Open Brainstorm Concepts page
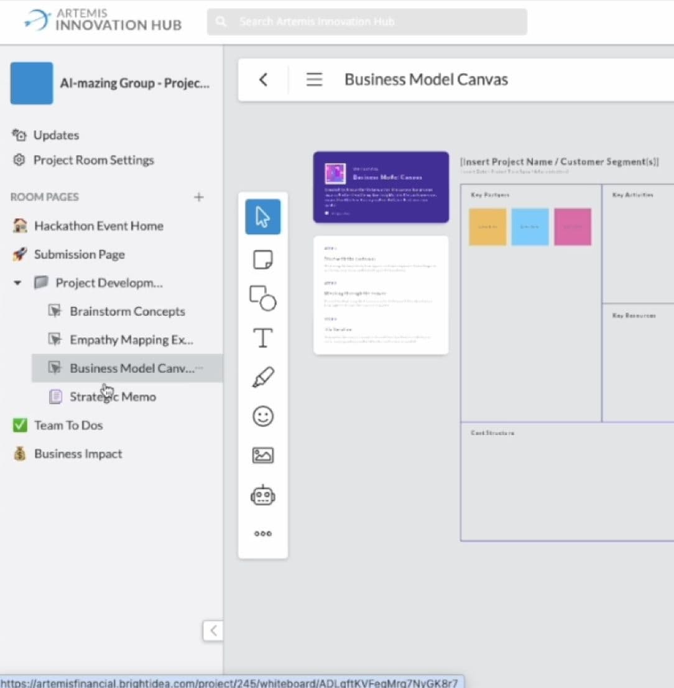The image size is (674, 688). click(x=127, y=311)
